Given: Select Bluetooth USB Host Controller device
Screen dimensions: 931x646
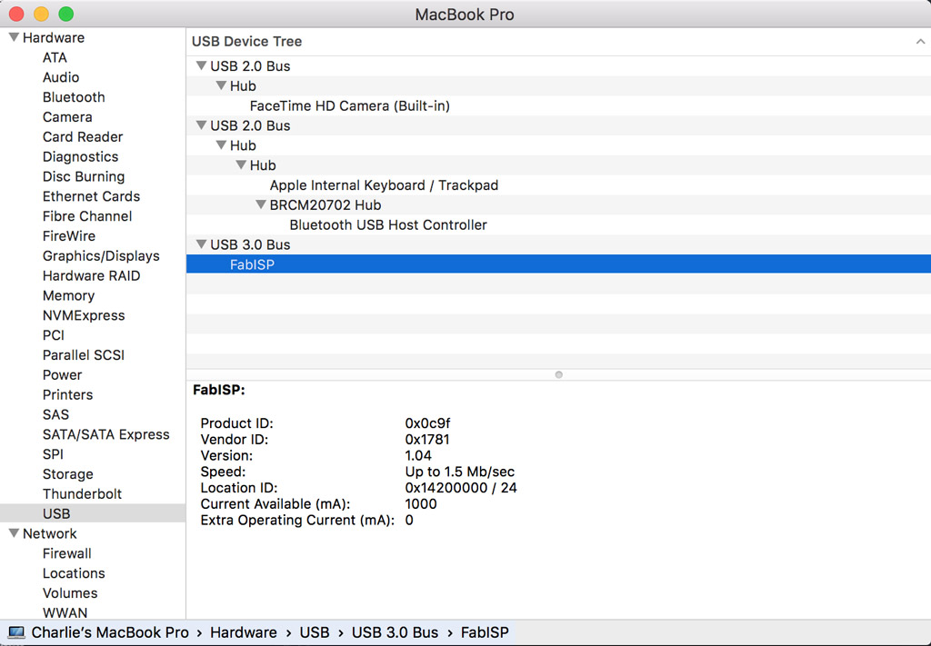Looking at the screenshot, I should pyautogui.click(x=388, y=224).
